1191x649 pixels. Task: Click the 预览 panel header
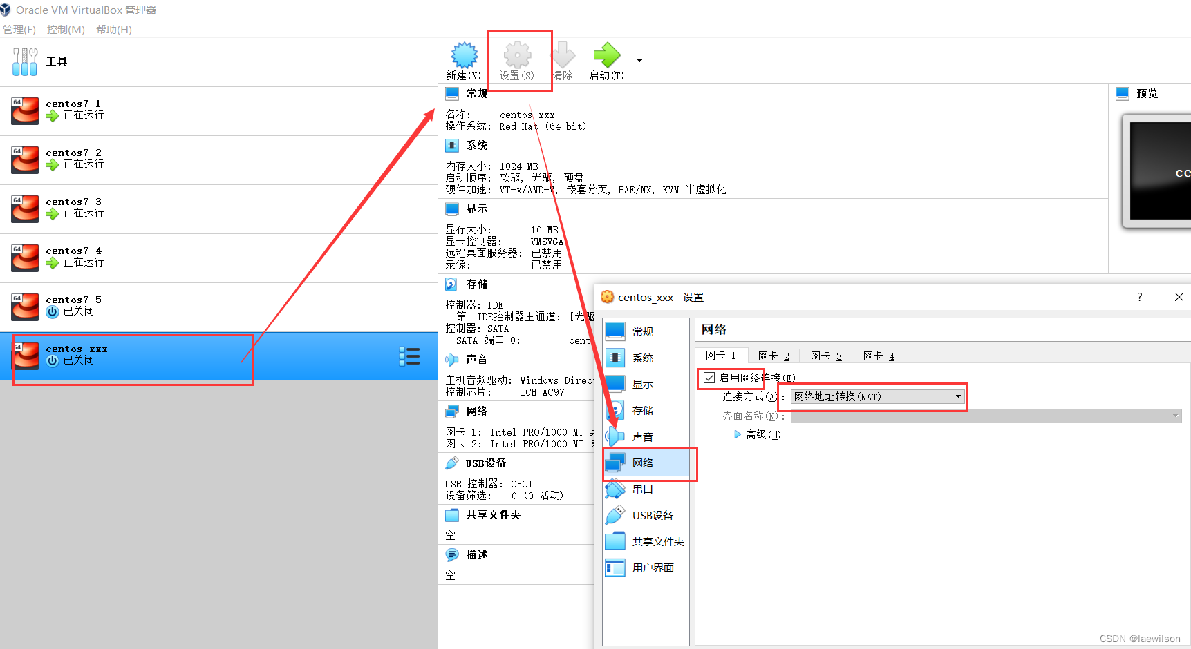tap(1147, 93)
